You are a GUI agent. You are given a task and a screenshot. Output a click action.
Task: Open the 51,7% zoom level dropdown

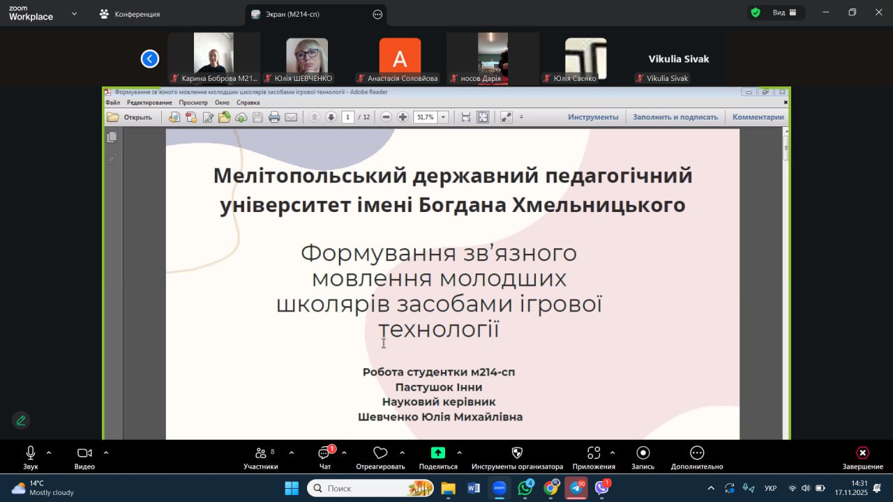pyautogui.click(x=443, y=117)
